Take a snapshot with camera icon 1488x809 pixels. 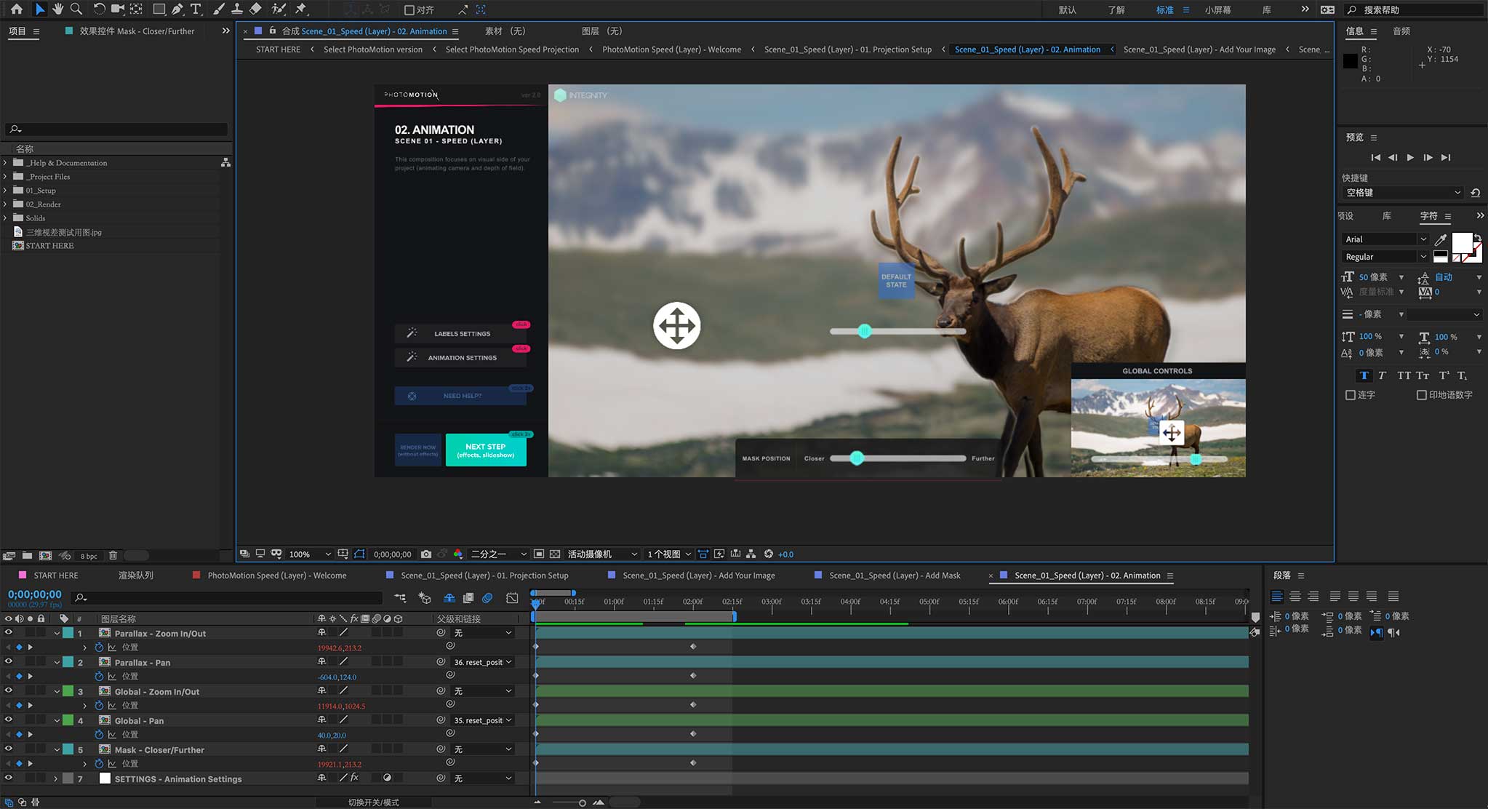[x=426, y=554]
